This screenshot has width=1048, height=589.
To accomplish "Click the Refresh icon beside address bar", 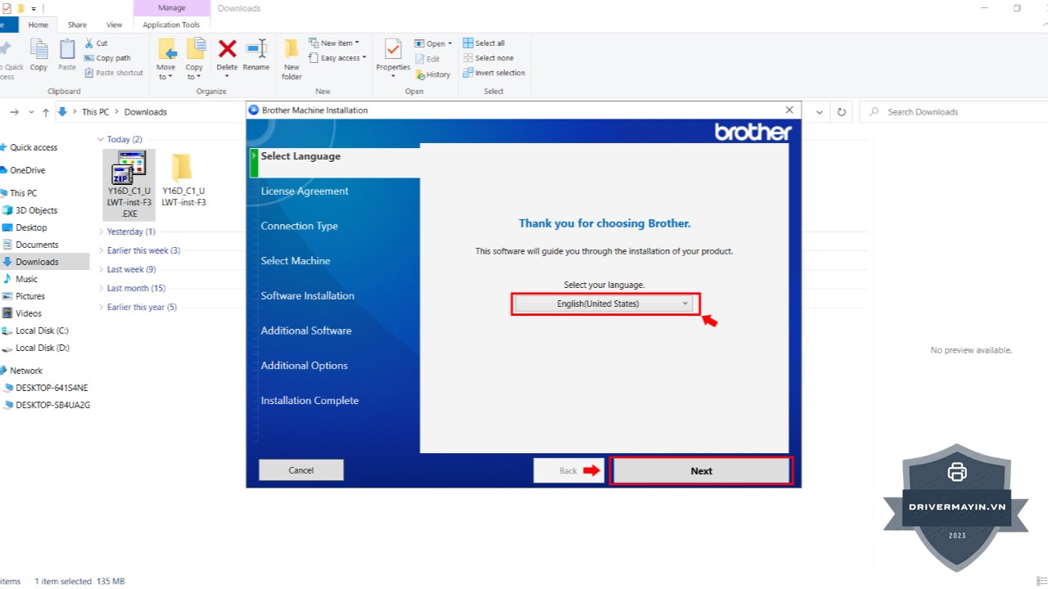I will tap(841, 112).
